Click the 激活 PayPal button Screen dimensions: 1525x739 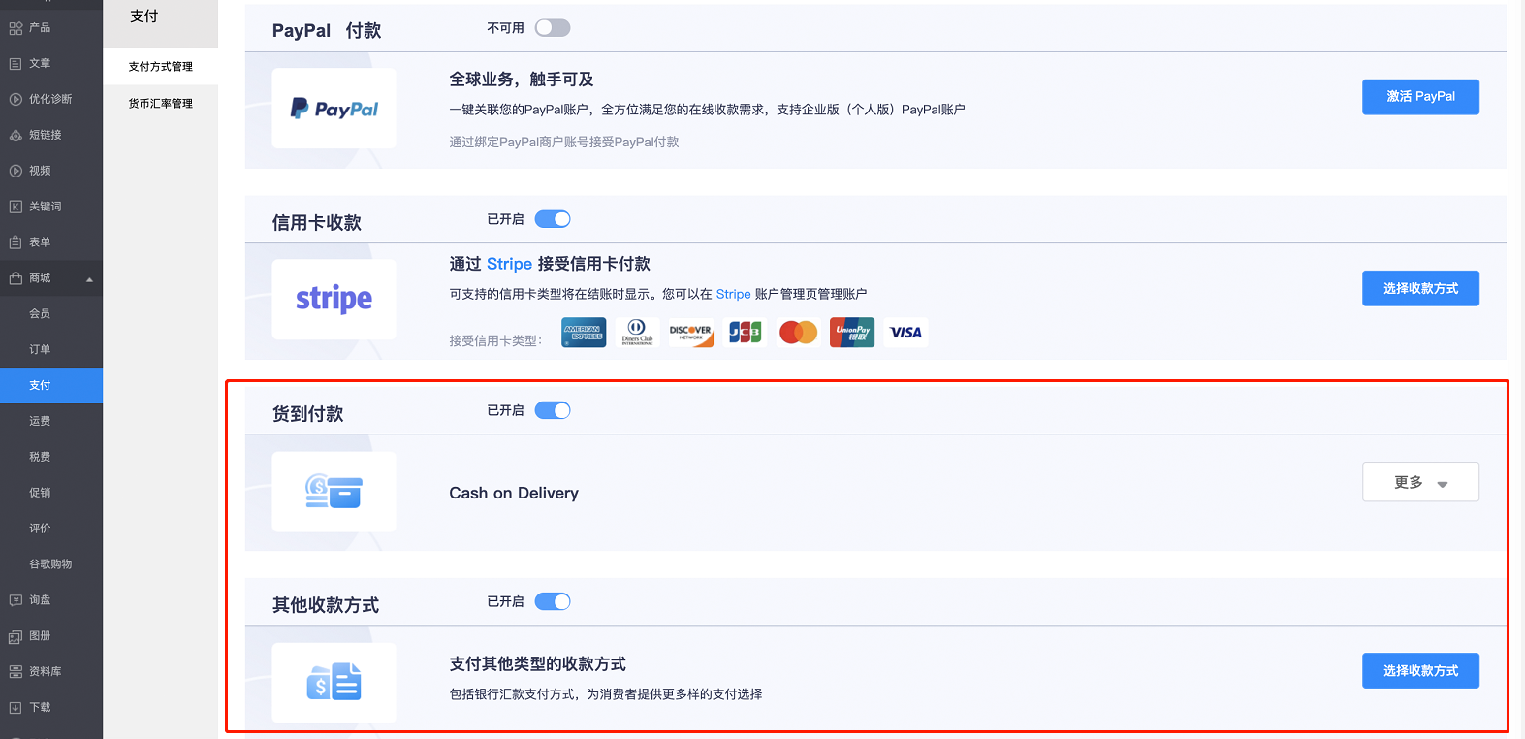(x=1420, y=97)
